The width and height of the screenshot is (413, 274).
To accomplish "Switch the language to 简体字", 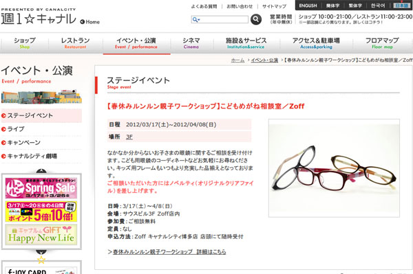I will pyautogui.click(x=332, y=5).
